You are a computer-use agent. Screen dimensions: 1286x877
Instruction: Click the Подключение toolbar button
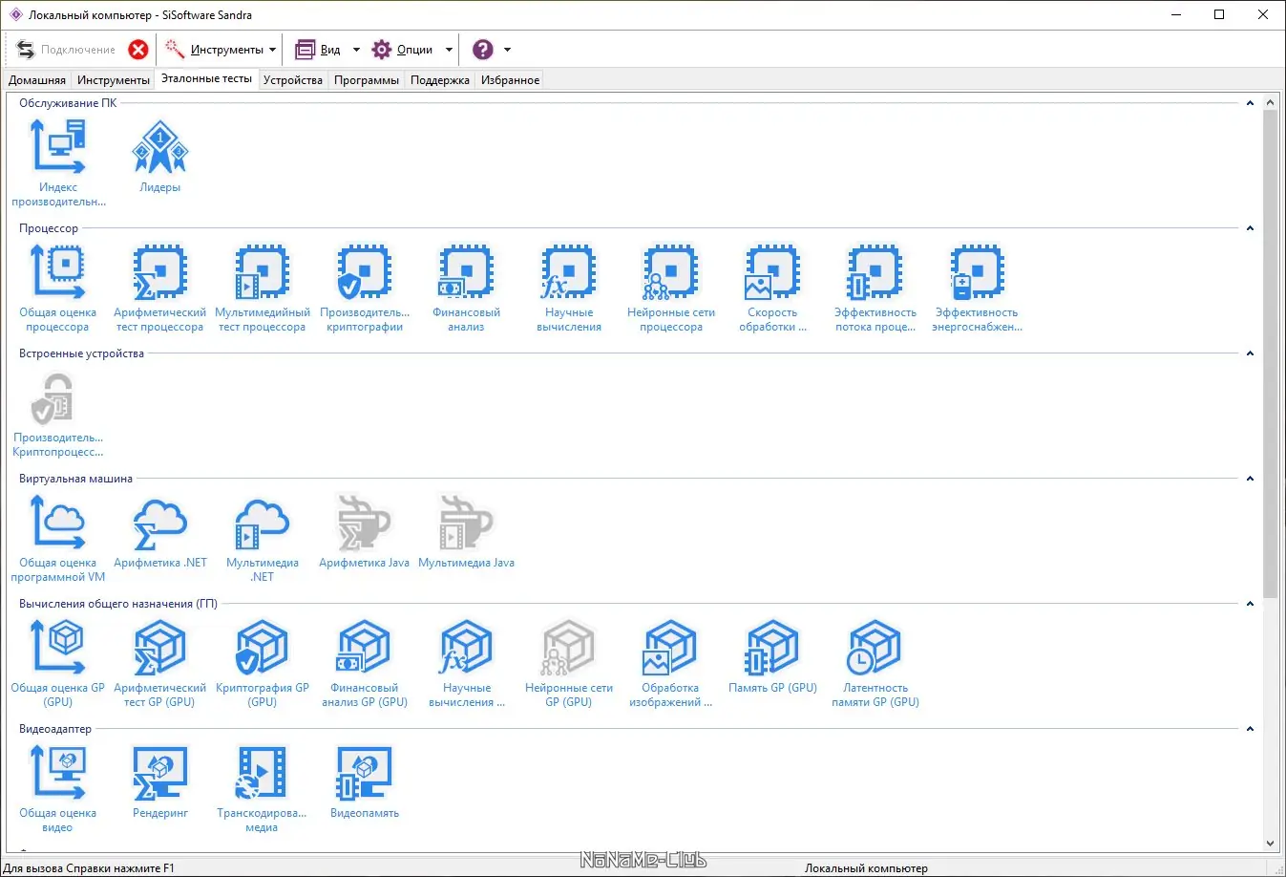tap(66, 50)
